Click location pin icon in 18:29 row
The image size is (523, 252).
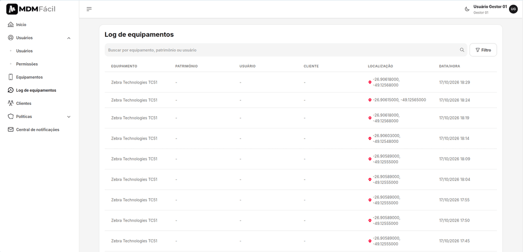click(370, 82)
